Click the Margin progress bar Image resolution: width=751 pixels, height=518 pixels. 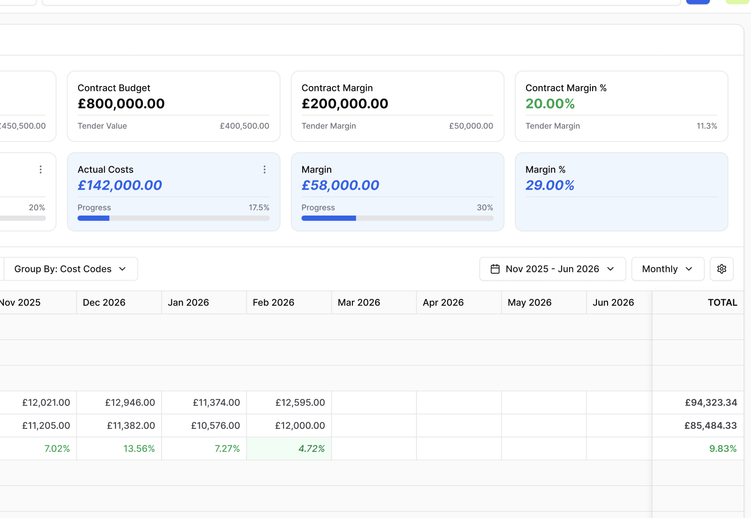[x=397, y=218]
